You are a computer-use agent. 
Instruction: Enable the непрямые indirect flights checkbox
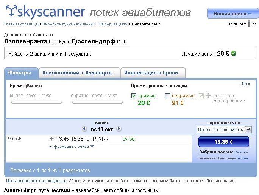click(167, 96)
